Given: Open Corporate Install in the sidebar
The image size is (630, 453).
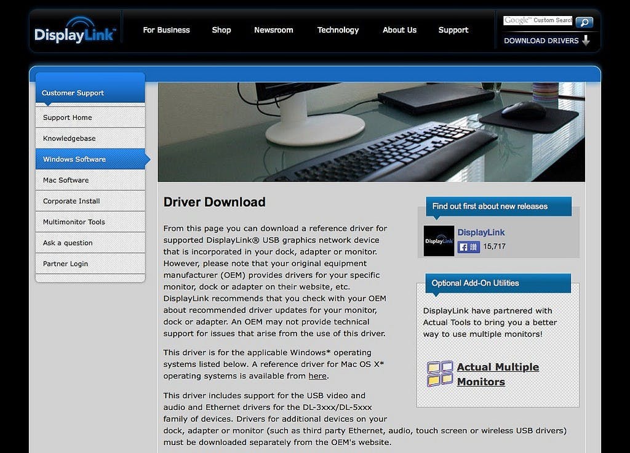Looking at the screenshot, I should click(x=90, y=201).
